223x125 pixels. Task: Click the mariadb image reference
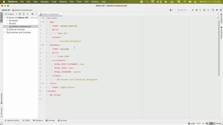tap(64, 49)
